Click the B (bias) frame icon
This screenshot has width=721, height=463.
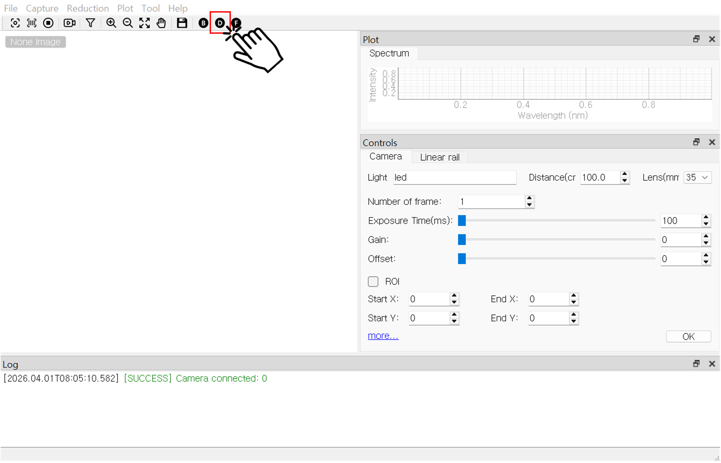[203, 23]
